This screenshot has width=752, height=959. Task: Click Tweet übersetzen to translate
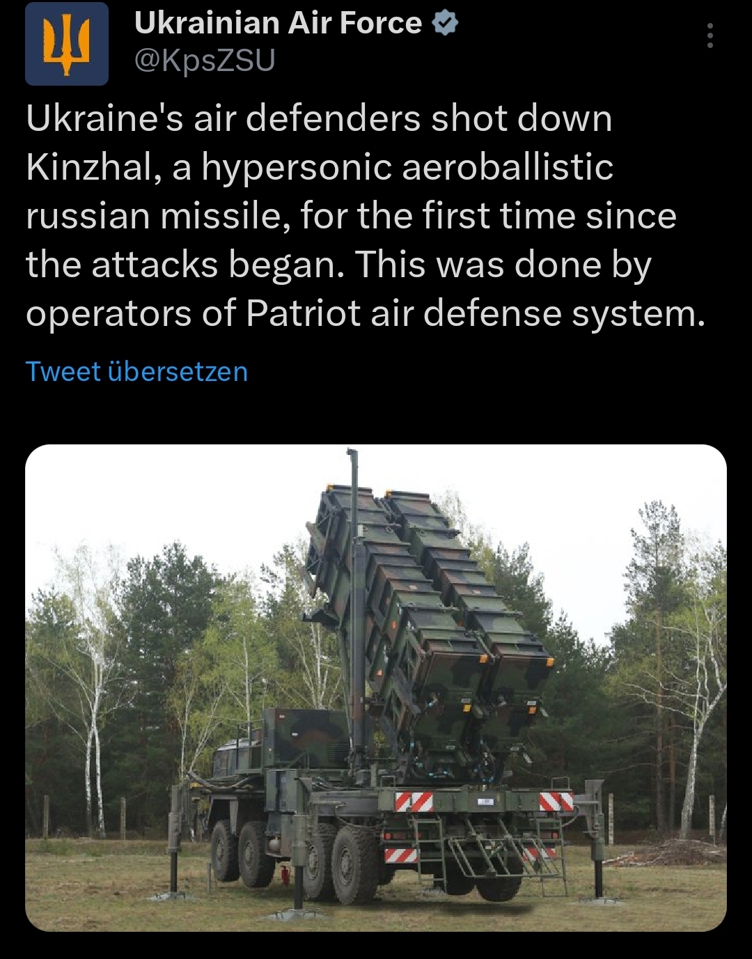(136, 371)
